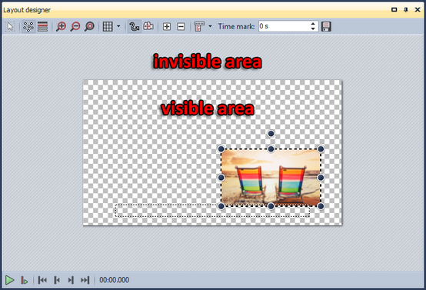Toggle the red horizontal lines view button
426x290 pixels.
[x=42, y=26]
